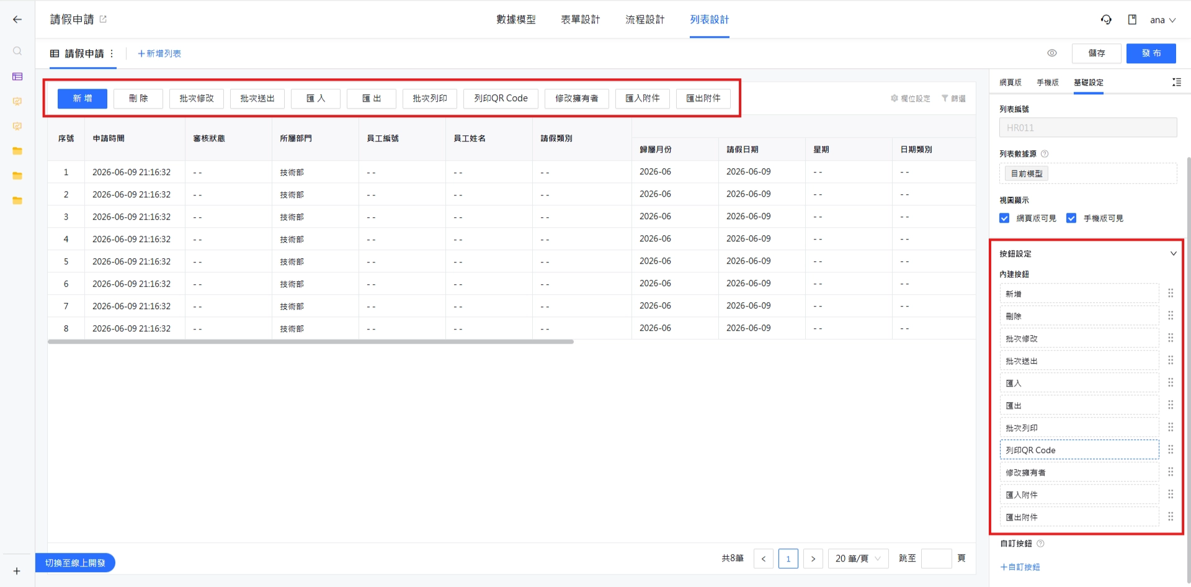Click the 跳至 page number input
Image resolution: width=1191 pixels, height=587 pixels.
[937, 558]
